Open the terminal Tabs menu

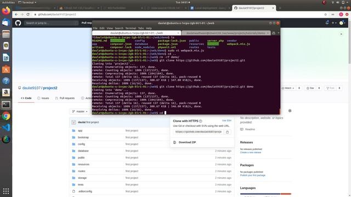(141, 28)
